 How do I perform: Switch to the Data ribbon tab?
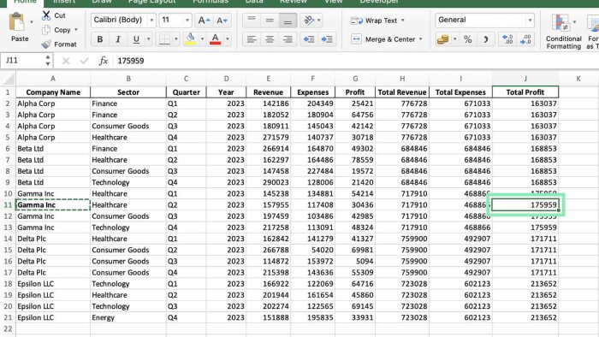click(254, 2)
